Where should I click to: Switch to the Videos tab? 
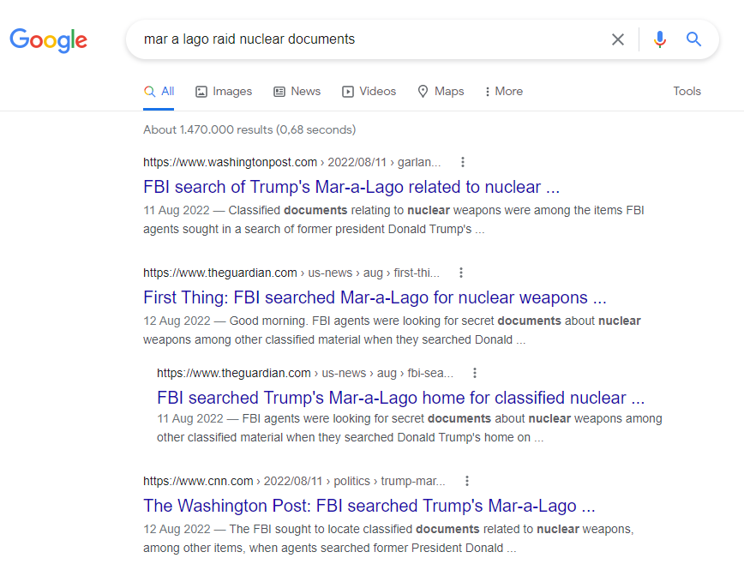coord(369,91)
